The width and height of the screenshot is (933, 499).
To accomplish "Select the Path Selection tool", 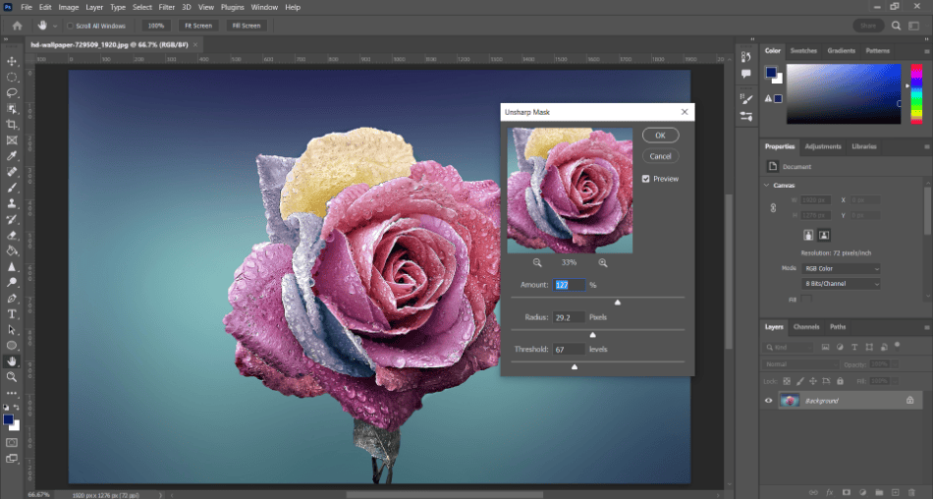I will [x=12, y=330].
